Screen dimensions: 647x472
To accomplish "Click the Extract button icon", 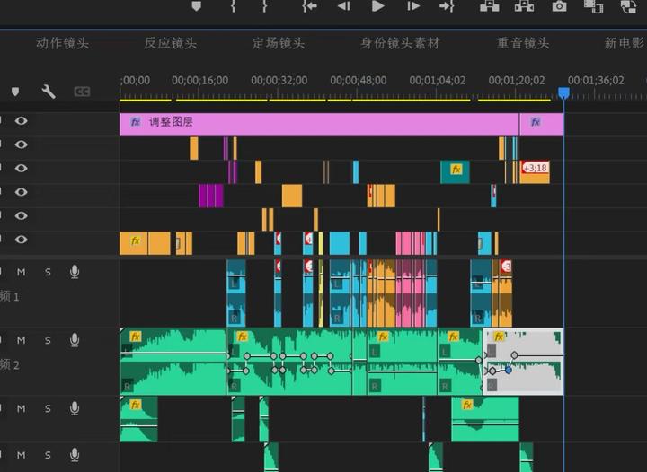I will [x=524, y=6].
